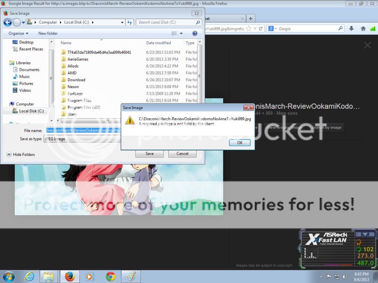378x283 pixels.
Task: Refresh the Local Disk (C:) folder view
Action: pos(130,22)
